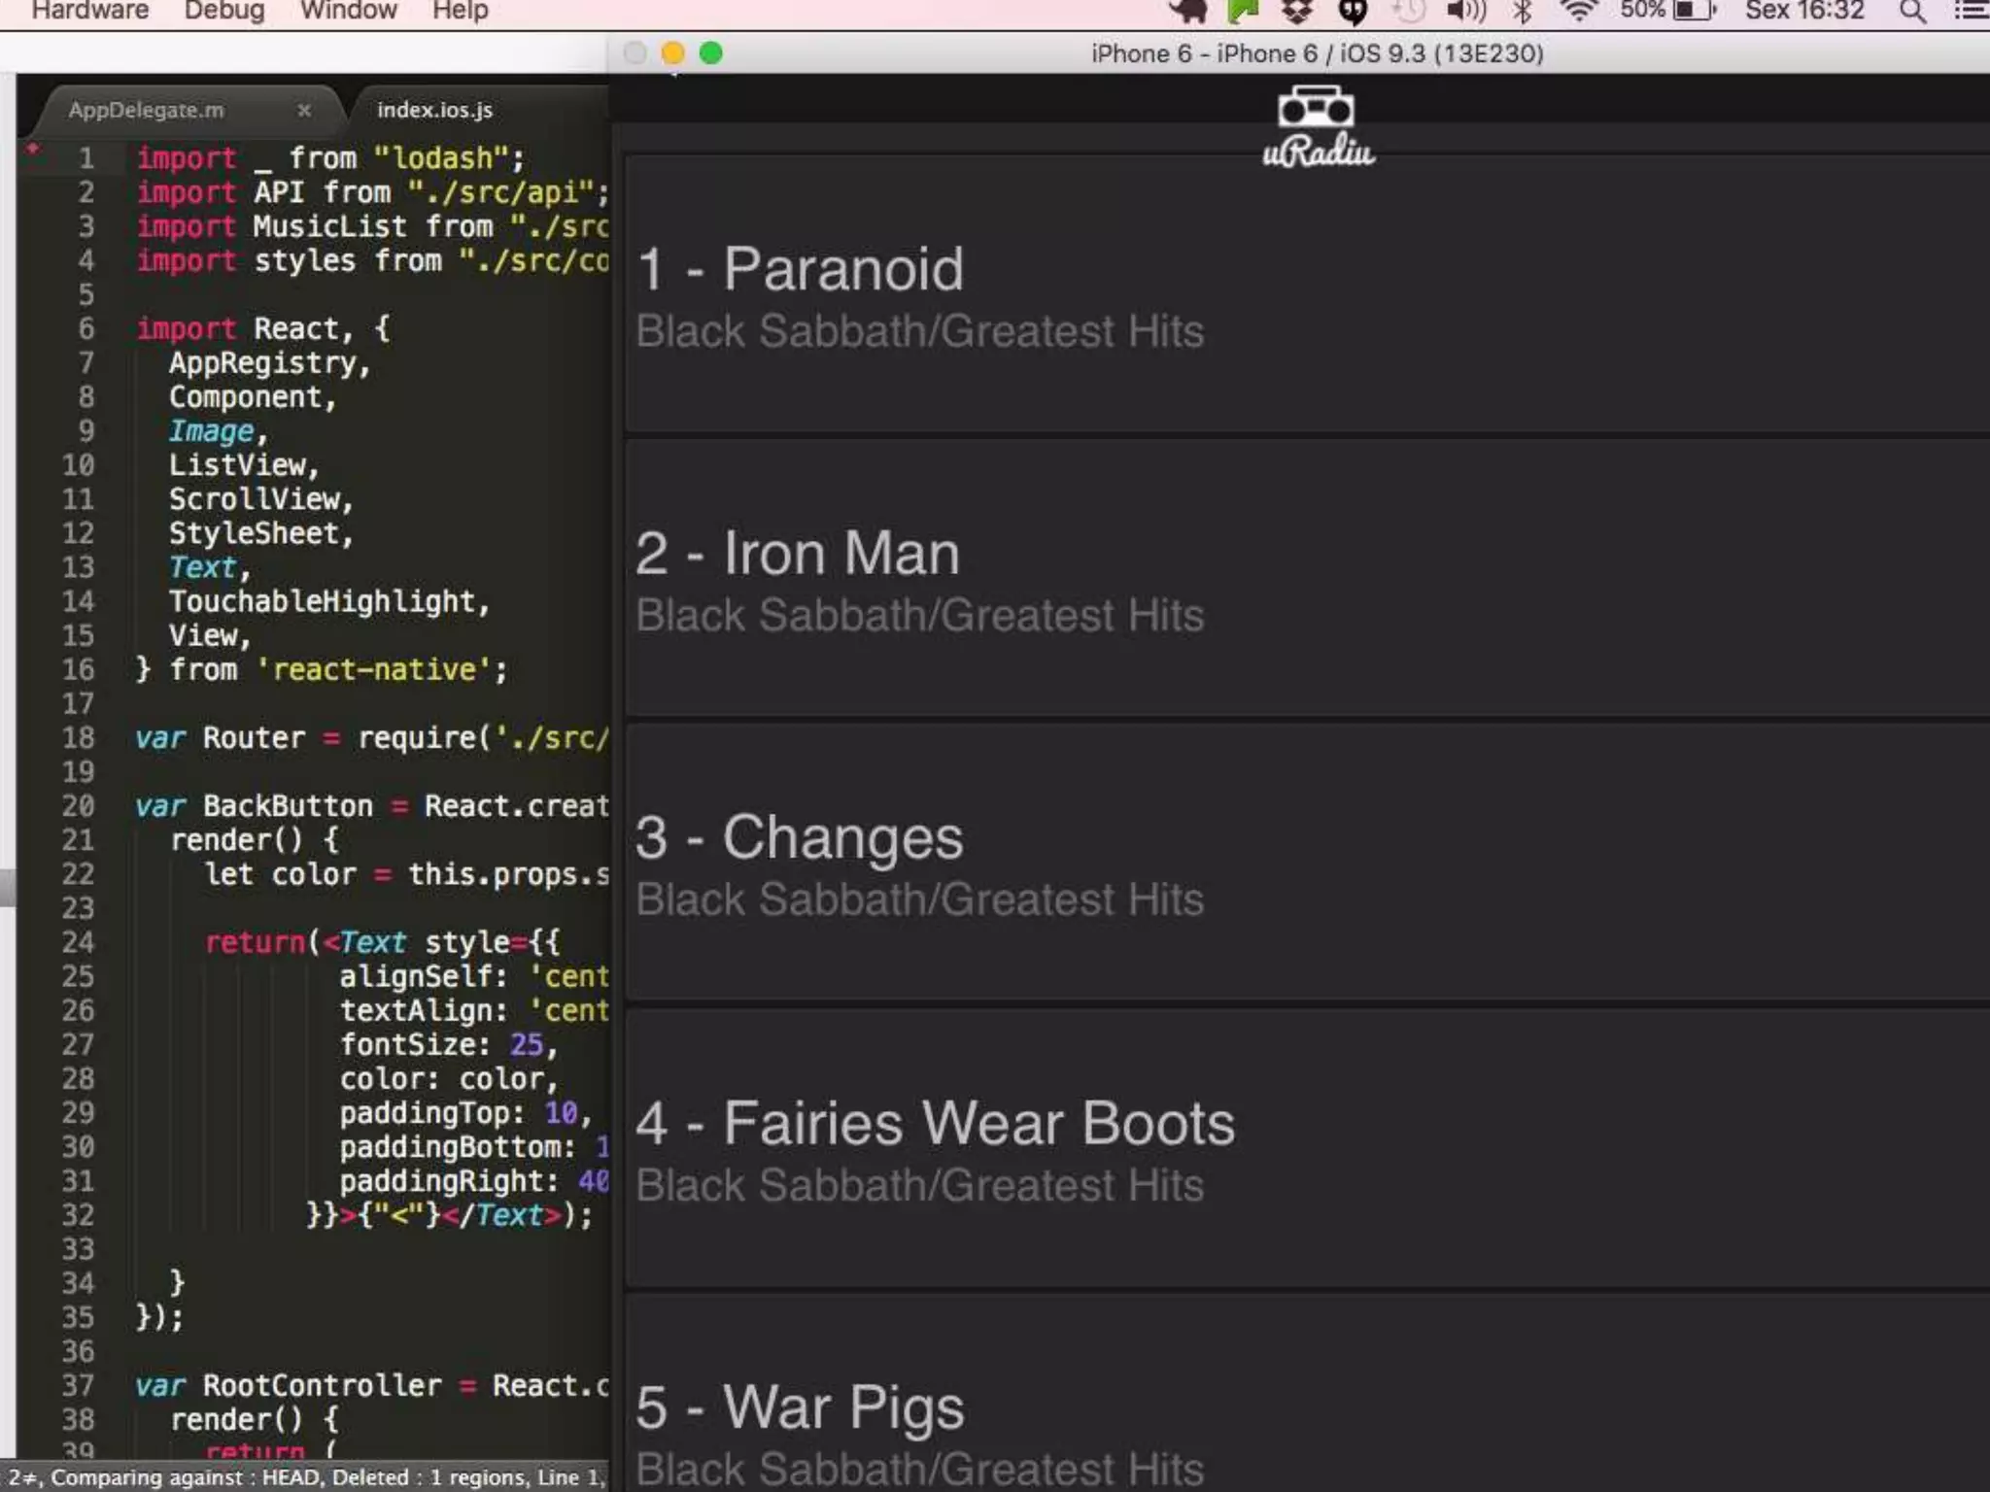Viewport: 1990px width, 1492px height.
Task: Open the Hardware menu
Action: (89, 12)
